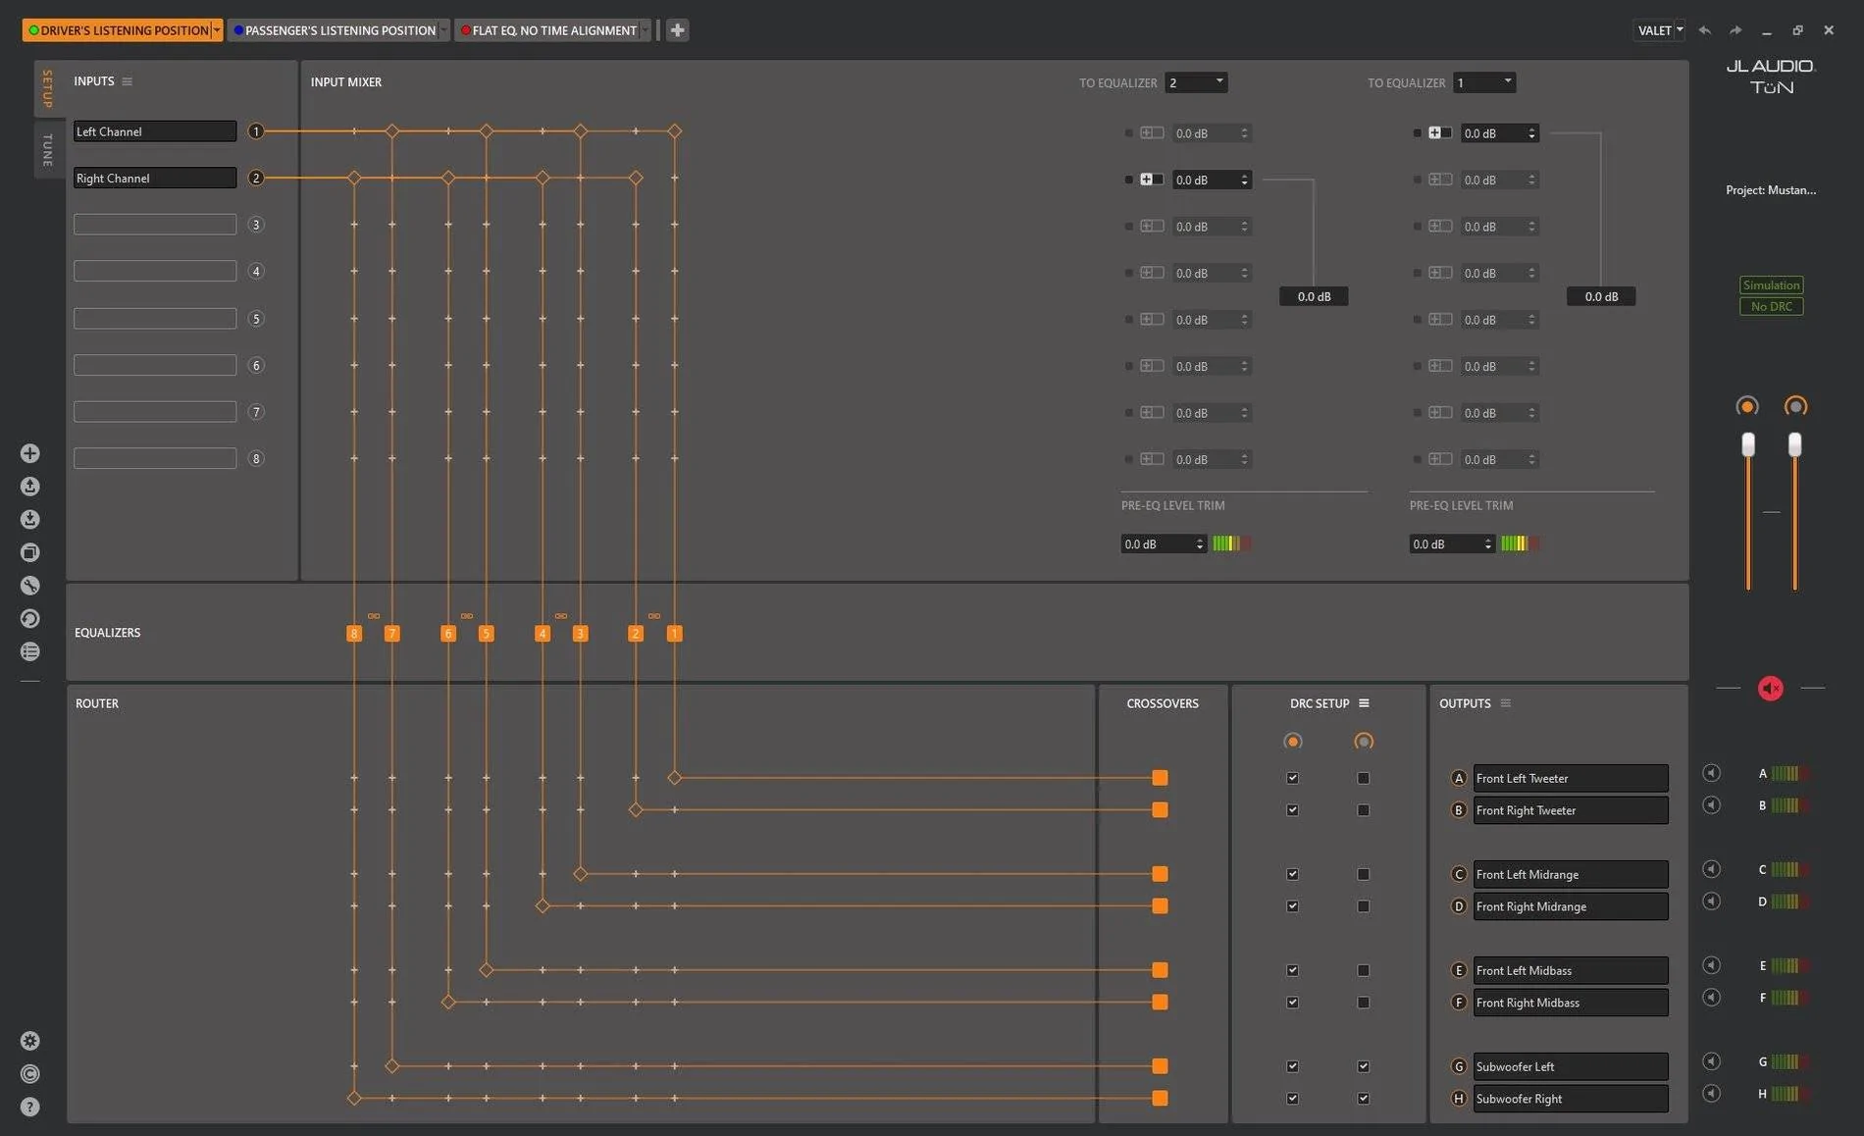Click left Pre-EQ Level Trim stepper

click(x=1200, y=543)
